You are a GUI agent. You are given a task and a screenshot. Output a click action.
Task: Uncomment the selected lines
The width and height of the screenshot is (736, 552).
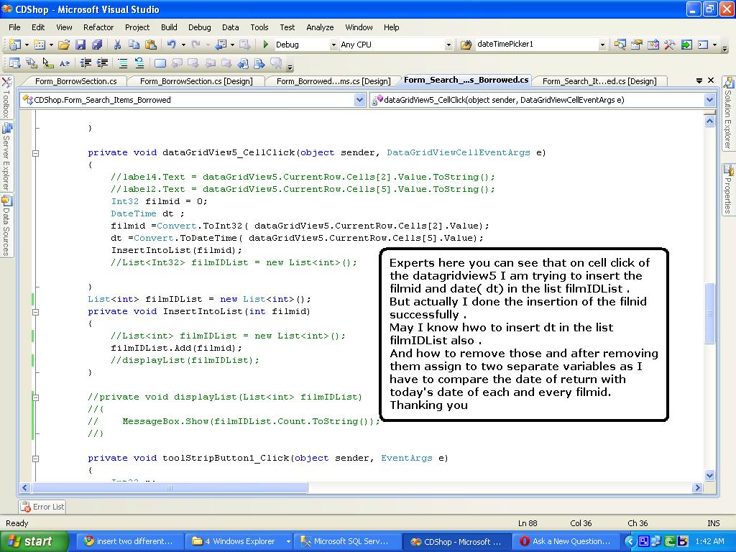click(x=141, y=63)
